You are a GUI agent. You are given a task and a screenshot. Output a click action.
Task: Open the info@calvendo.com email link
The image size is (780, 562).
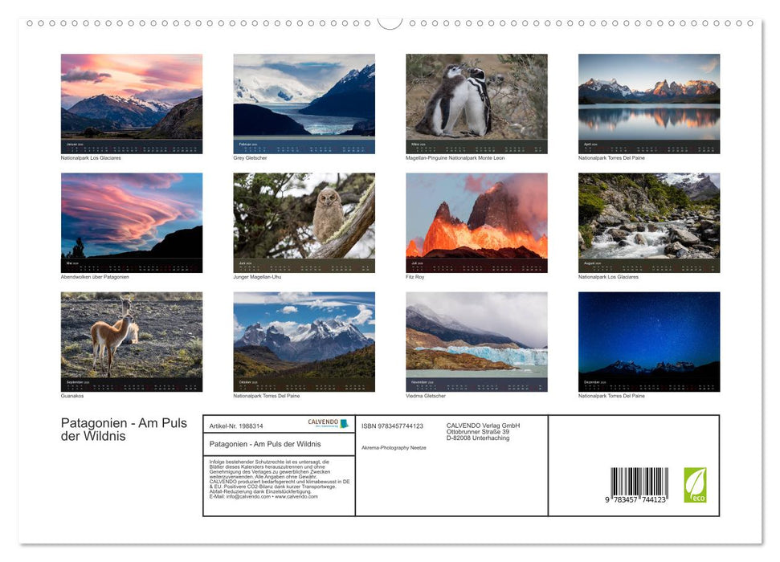(x=251, y=496)
